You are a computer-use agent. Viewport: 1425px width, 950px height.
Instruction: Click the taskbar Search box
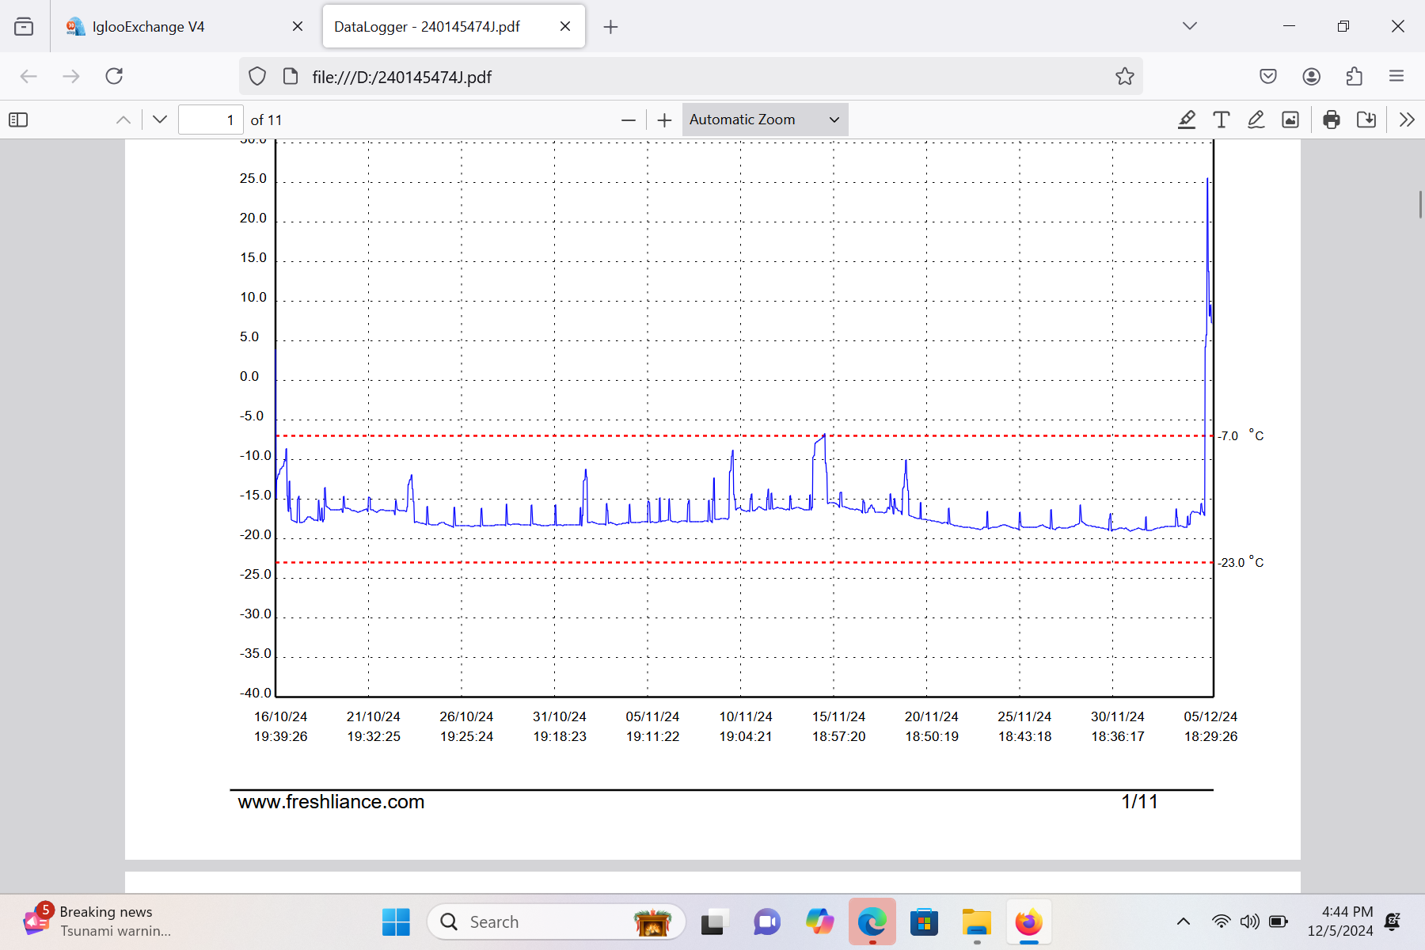(x=556, y=922)
